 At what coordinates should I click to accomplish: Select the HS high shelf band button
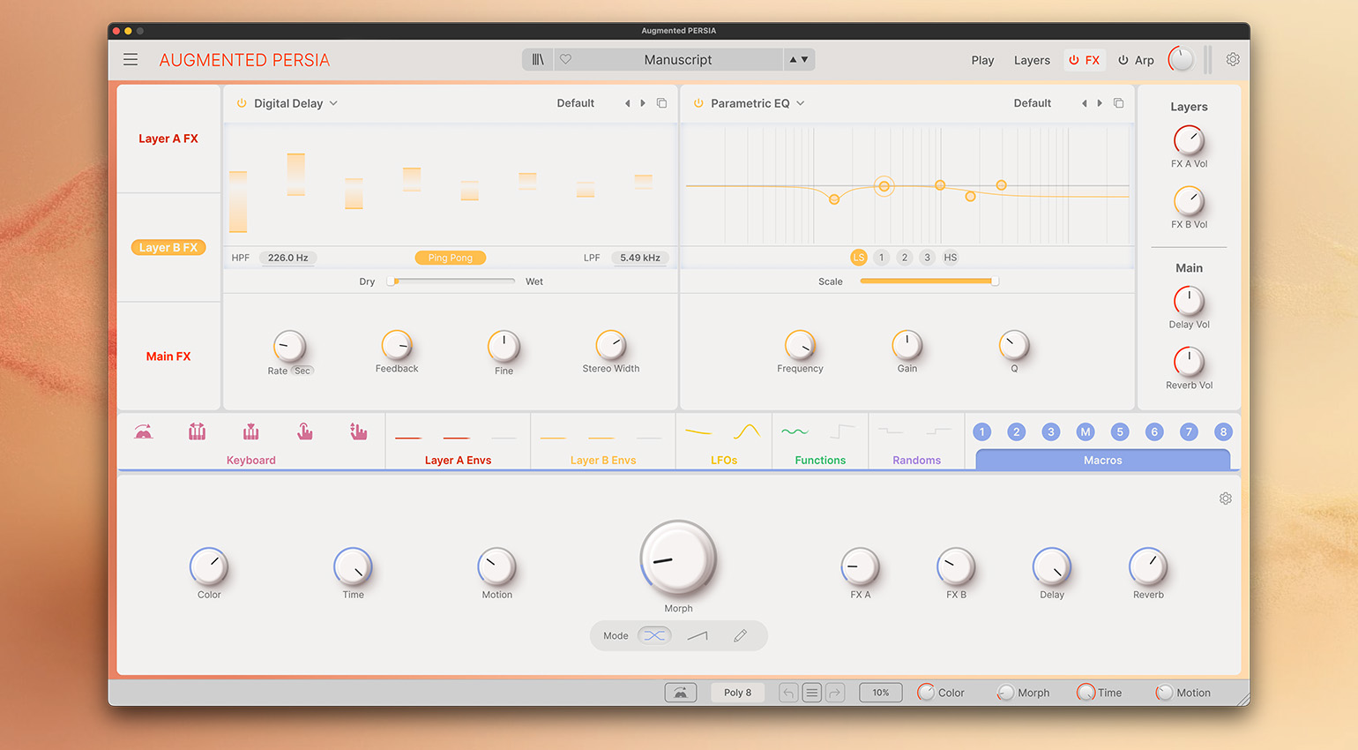950,258
